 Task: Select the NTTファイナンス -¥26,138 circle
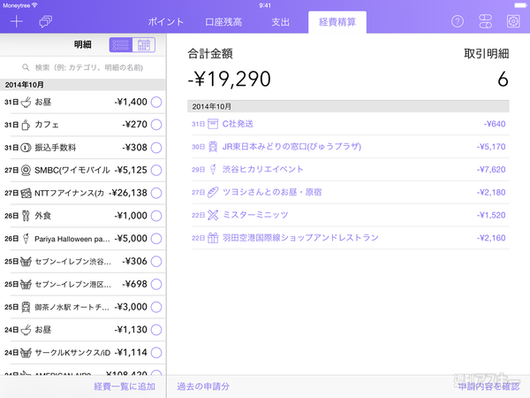point(156,193)
